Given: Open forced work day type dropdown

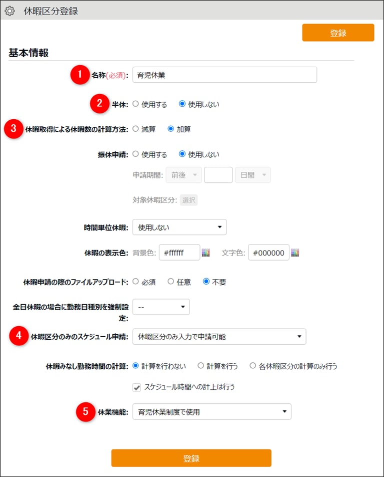Looking at the screenshot, I should pos(161,307).
